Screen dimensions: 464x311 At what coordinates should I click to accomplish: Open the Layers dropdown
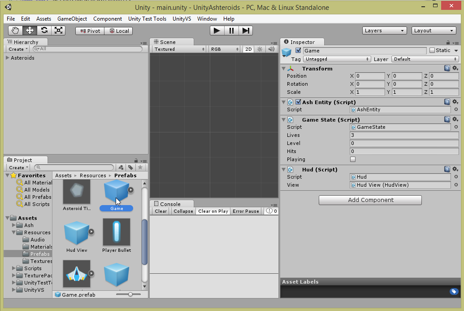384,31
